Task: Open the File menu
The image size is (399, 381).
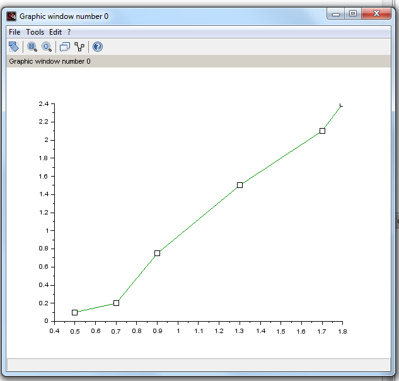Action: tap(14, 32)
